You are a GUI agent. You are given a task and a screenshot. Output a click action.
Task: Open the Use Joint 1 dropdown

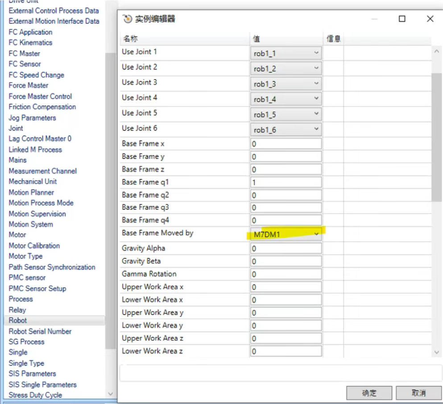[316, 53]
